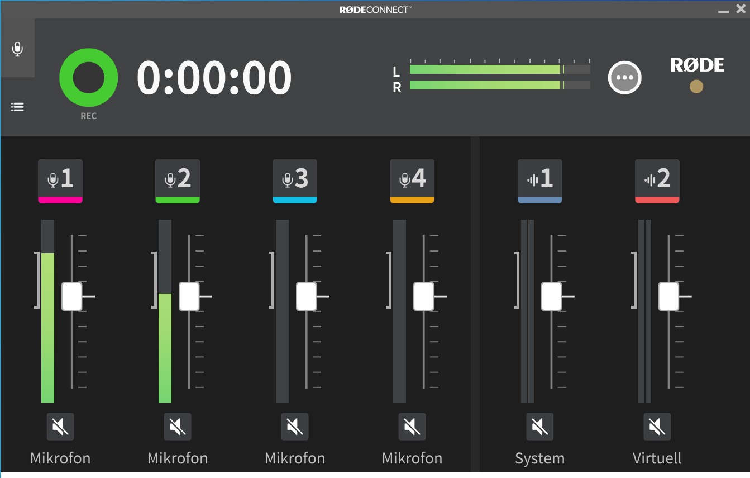Open Virtuell audio channel 2 settings
The image size is (750, 478).
[x=657, y=181]
